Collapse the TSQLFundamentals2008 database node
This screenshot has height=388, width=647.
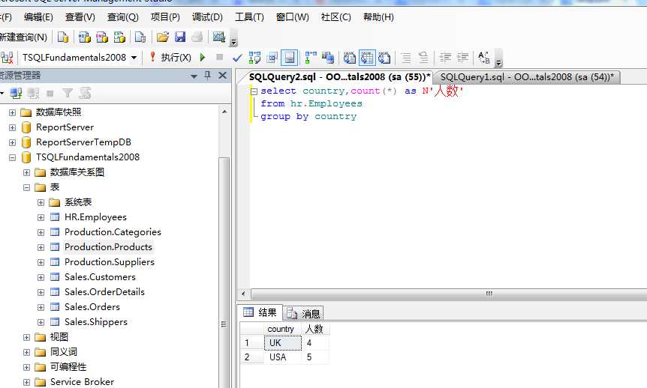click(x=12, y=157)
